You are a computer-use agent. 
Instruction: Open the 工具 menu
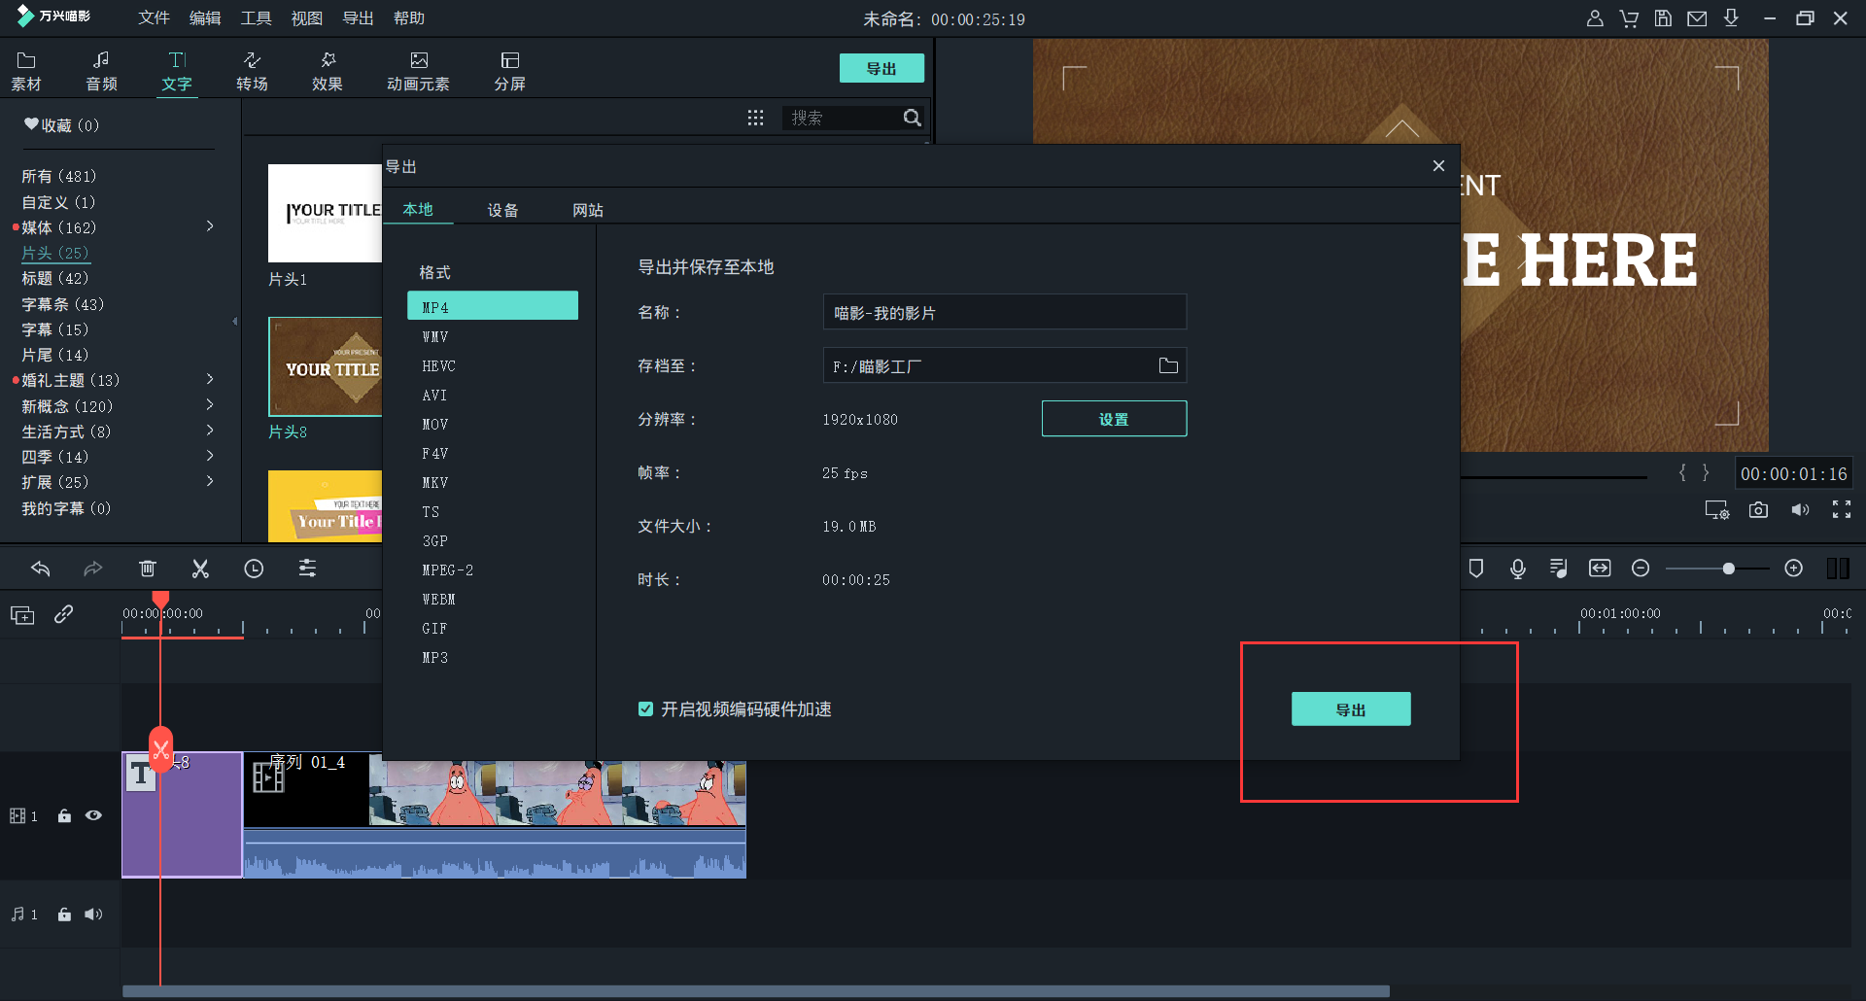(256, 18)
